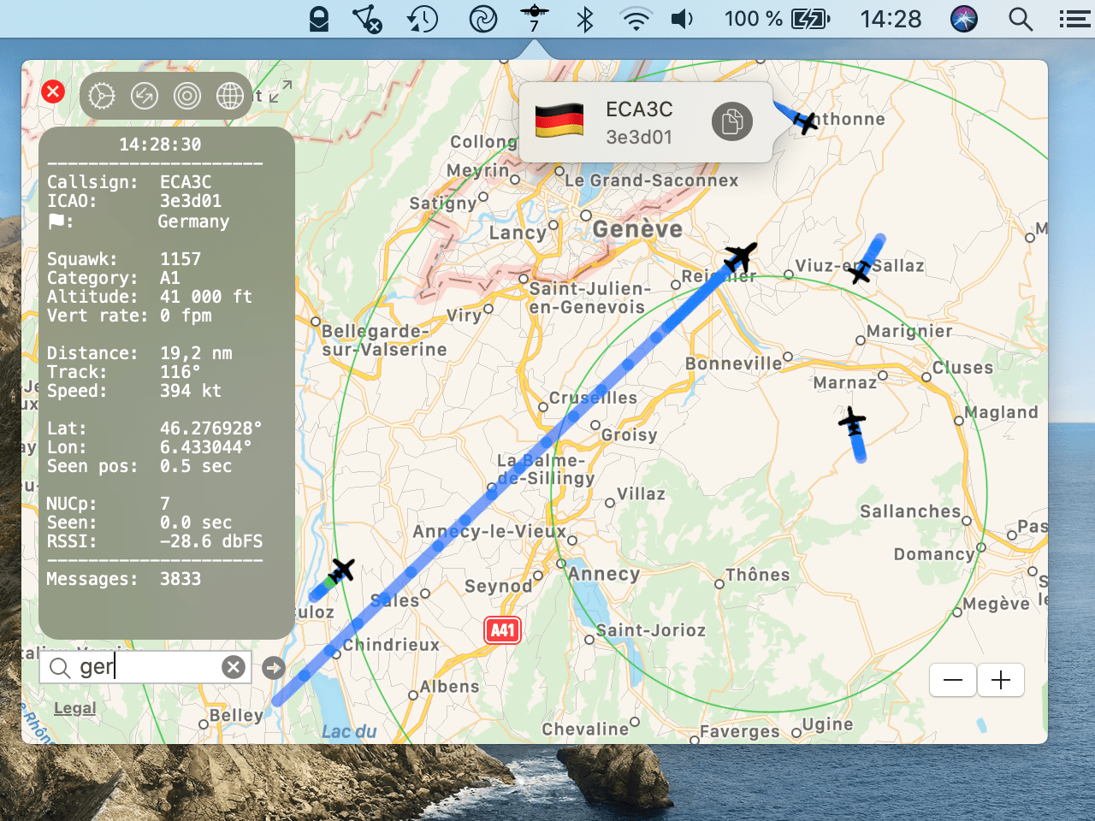Image resolution: width=1095 pixels, height=821 pixels.
Task: Click the 3e3d01 ICAO code in the callout
Action: (x=639, y=137)
